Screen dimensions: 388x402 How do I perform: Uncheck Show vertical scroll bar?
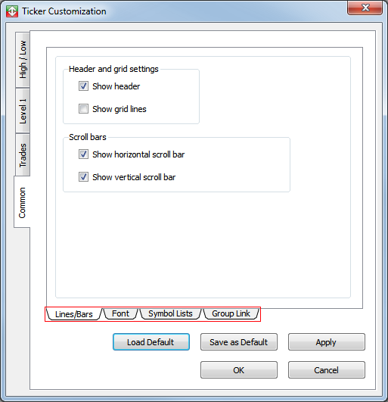83,177
